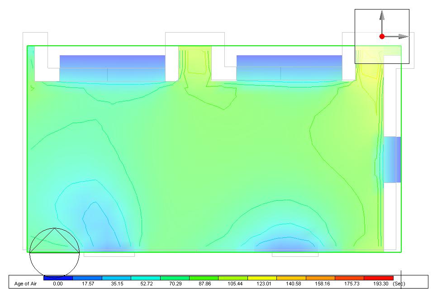The width and height of the screenshot is (437, 289).
Task: Select the right-pointing axis arrow head
Action: coord(403,36)
